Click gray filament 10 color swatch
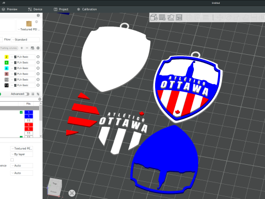 (7, 80)
